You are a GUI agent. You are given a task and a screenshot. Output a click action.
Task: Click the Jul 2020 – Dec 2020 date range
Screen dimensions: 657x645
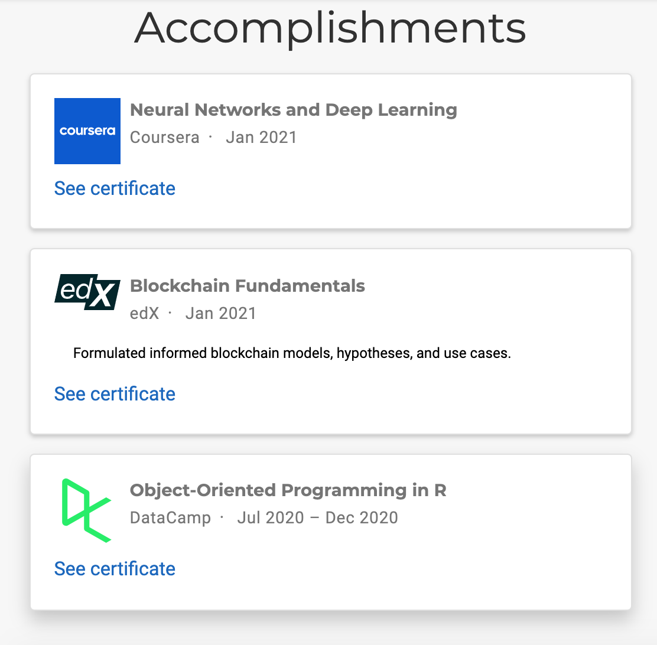tap(318, 517)
